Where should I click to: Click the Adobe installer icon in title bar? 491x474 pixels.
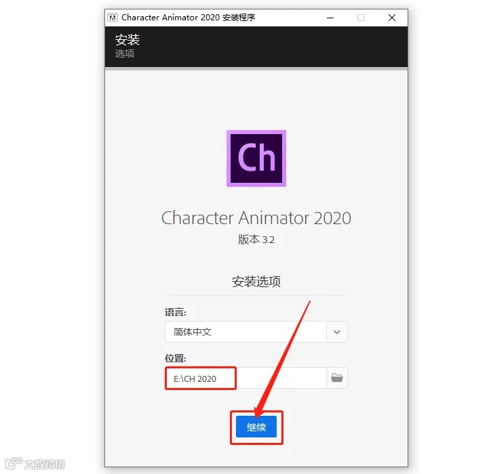(113, 18)
